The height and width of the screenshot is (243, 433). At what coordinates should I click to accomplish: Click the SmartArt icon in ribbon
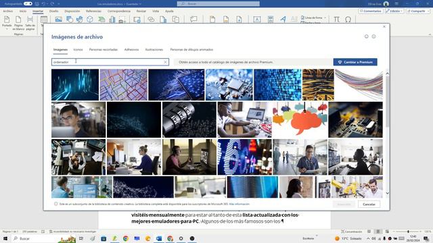point(101,20)
